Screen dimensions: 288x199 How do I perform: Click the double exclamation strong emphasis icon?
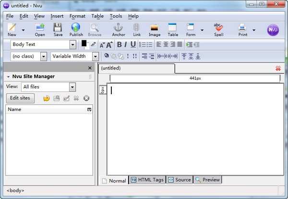click(134, 56)
